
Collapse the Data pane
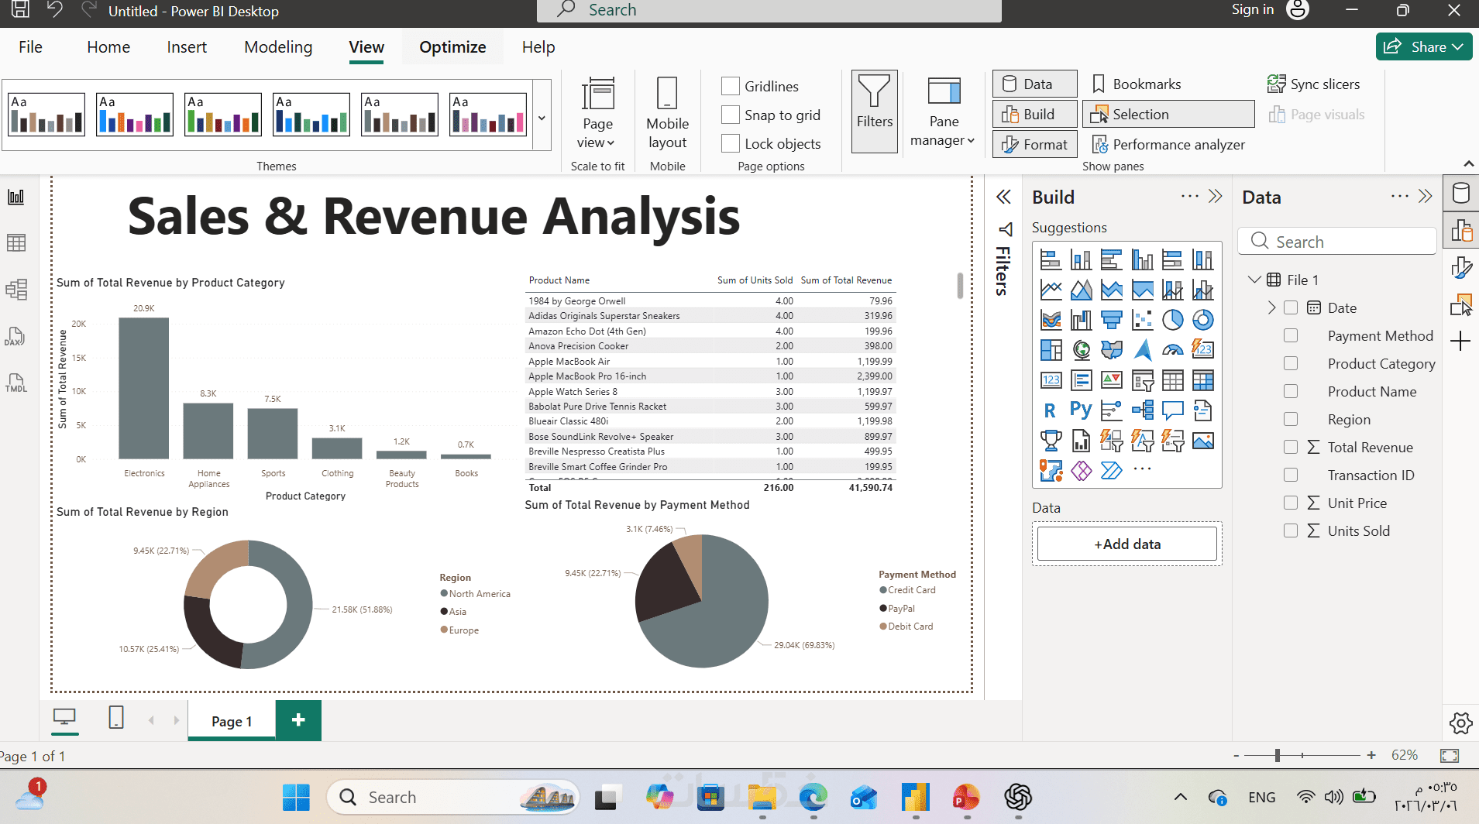[x=1425, y=197]
